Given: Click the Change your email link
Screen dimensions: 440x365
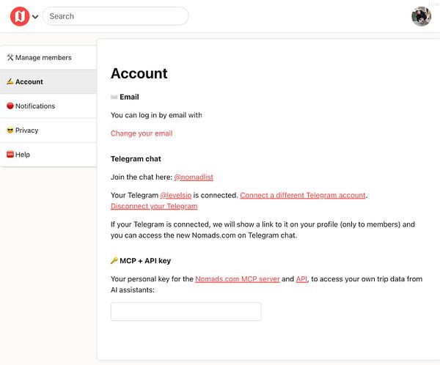Looking at the screenshot, I should [142, 133].
